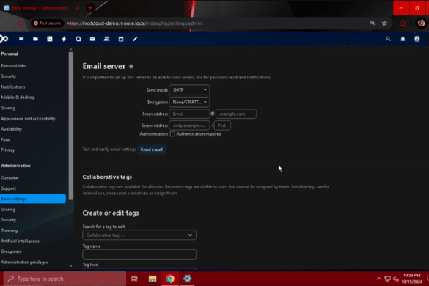The image size is (429, 286).
Task: Bookmark this page with the star icon
Action: click(384, 23)
